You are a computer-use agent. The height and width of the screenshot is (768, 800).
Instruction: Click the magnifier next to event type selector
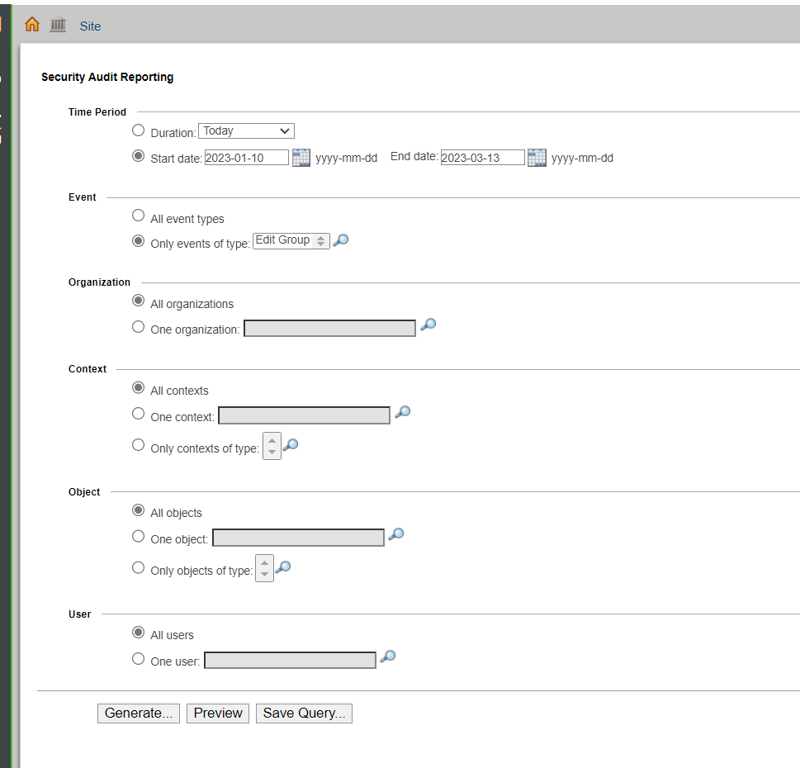[340, 239]
